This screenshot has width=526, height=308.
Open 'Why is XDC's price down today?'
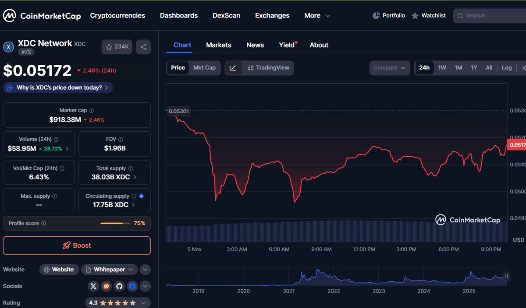[x=57, y=87]
